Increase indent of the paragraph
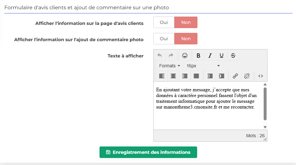Image resolution: width=296 pixels, height=165 pixels. (x=221, y=76)
